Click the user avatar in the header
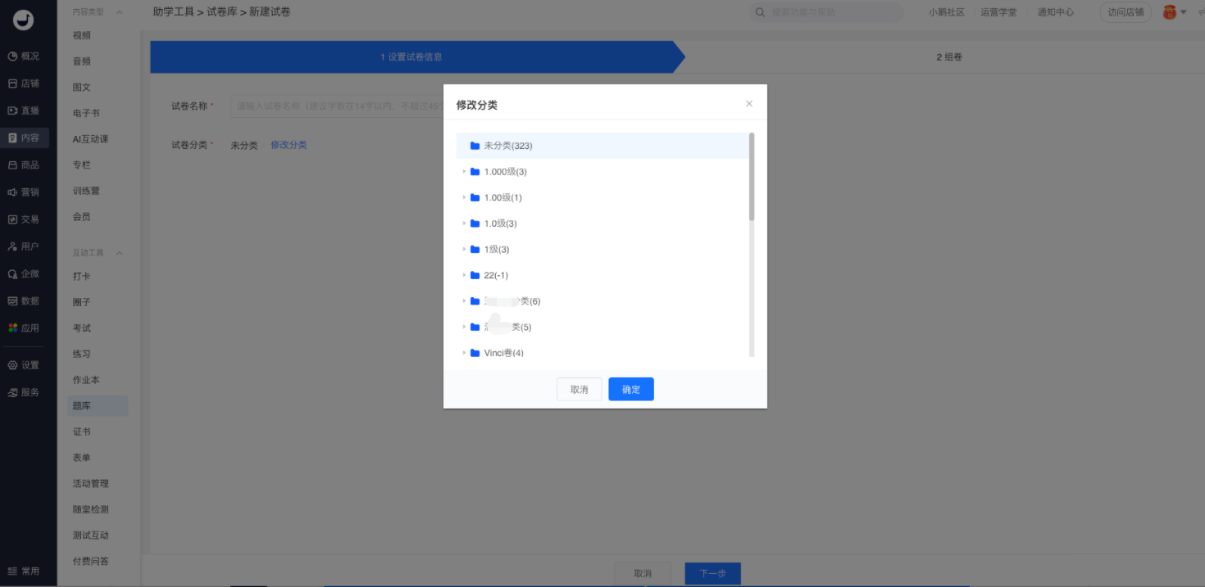 tap(1170, 12)
